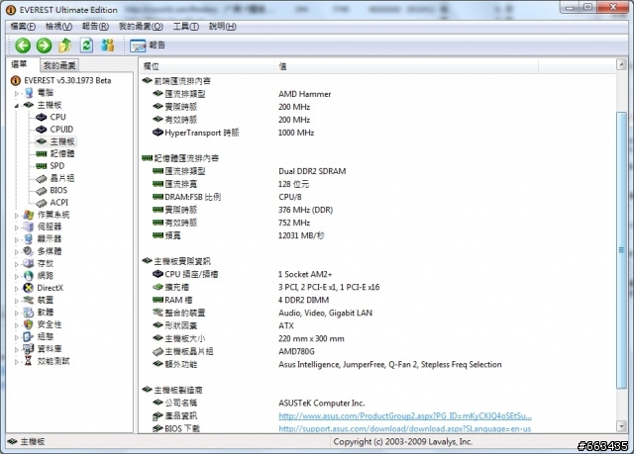The image size is (634, 454).
Task: Click the EVEREST v5.30.1973 Beta root node
Action: [x=67, y=80]
